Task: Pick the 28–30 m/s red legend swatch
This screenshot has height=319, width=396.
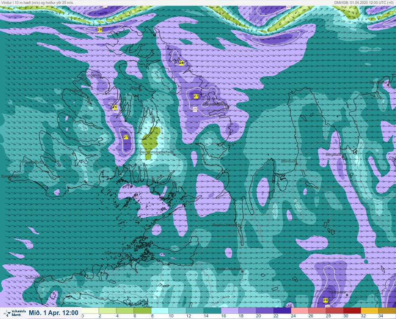Action: (335, 310)
